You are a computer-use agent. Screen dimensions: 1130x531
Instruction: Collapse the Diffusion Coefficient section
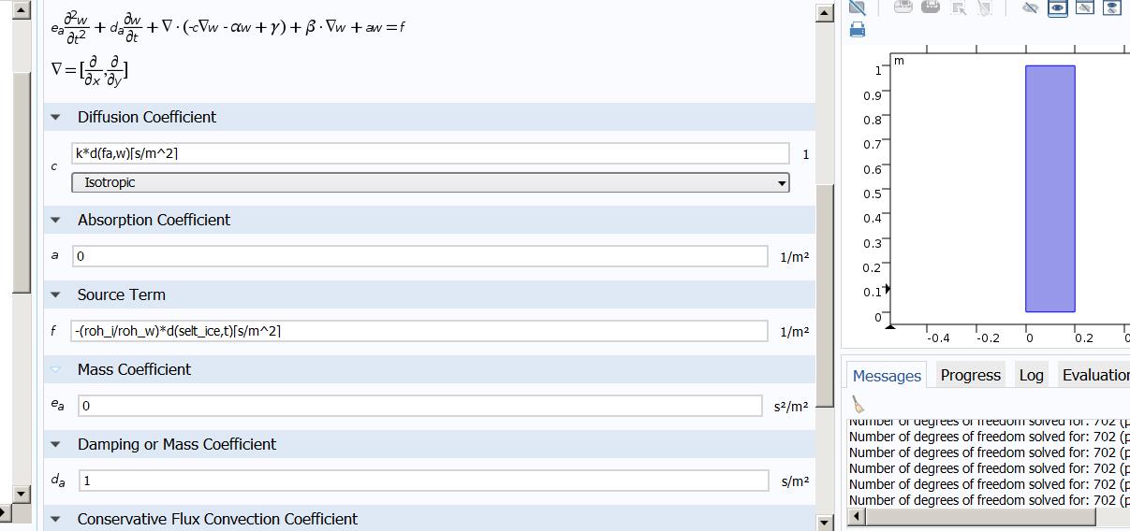tap(55, 117)
